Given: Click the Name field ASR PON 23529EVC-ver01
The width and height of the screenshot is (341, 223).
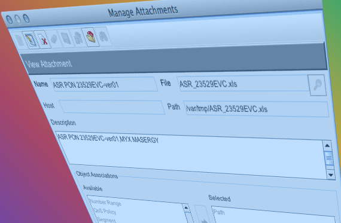Looking at the screenshot, I should pyautogui.click(x=103, y=84).
